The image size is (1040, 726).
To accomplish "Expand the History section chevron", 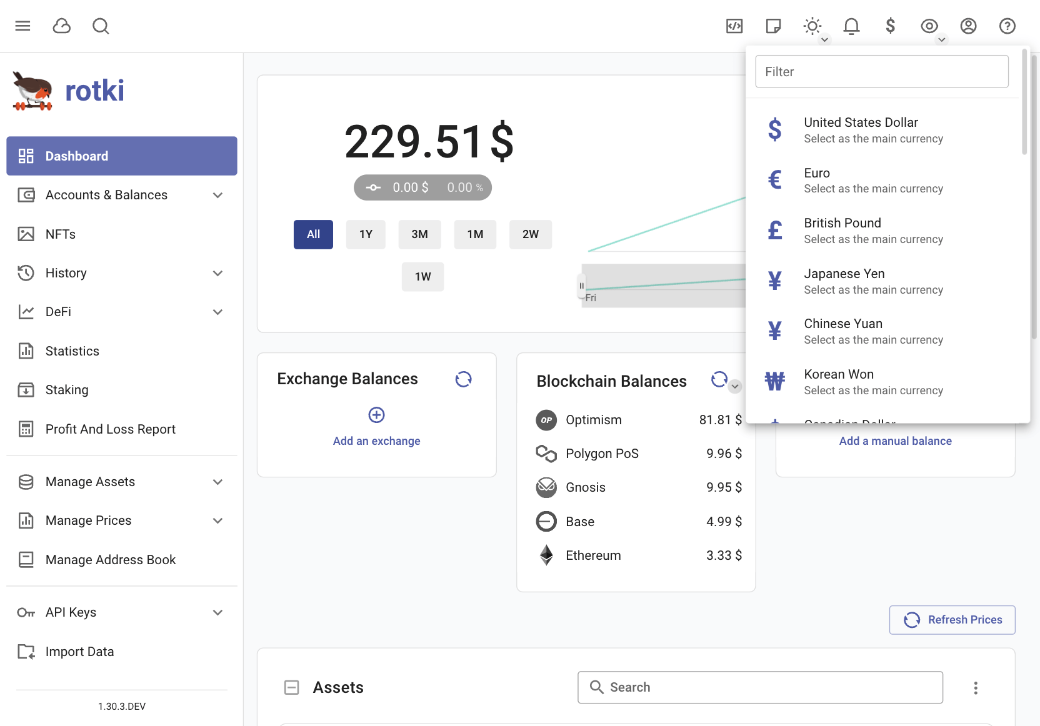I will pos(217,273).
